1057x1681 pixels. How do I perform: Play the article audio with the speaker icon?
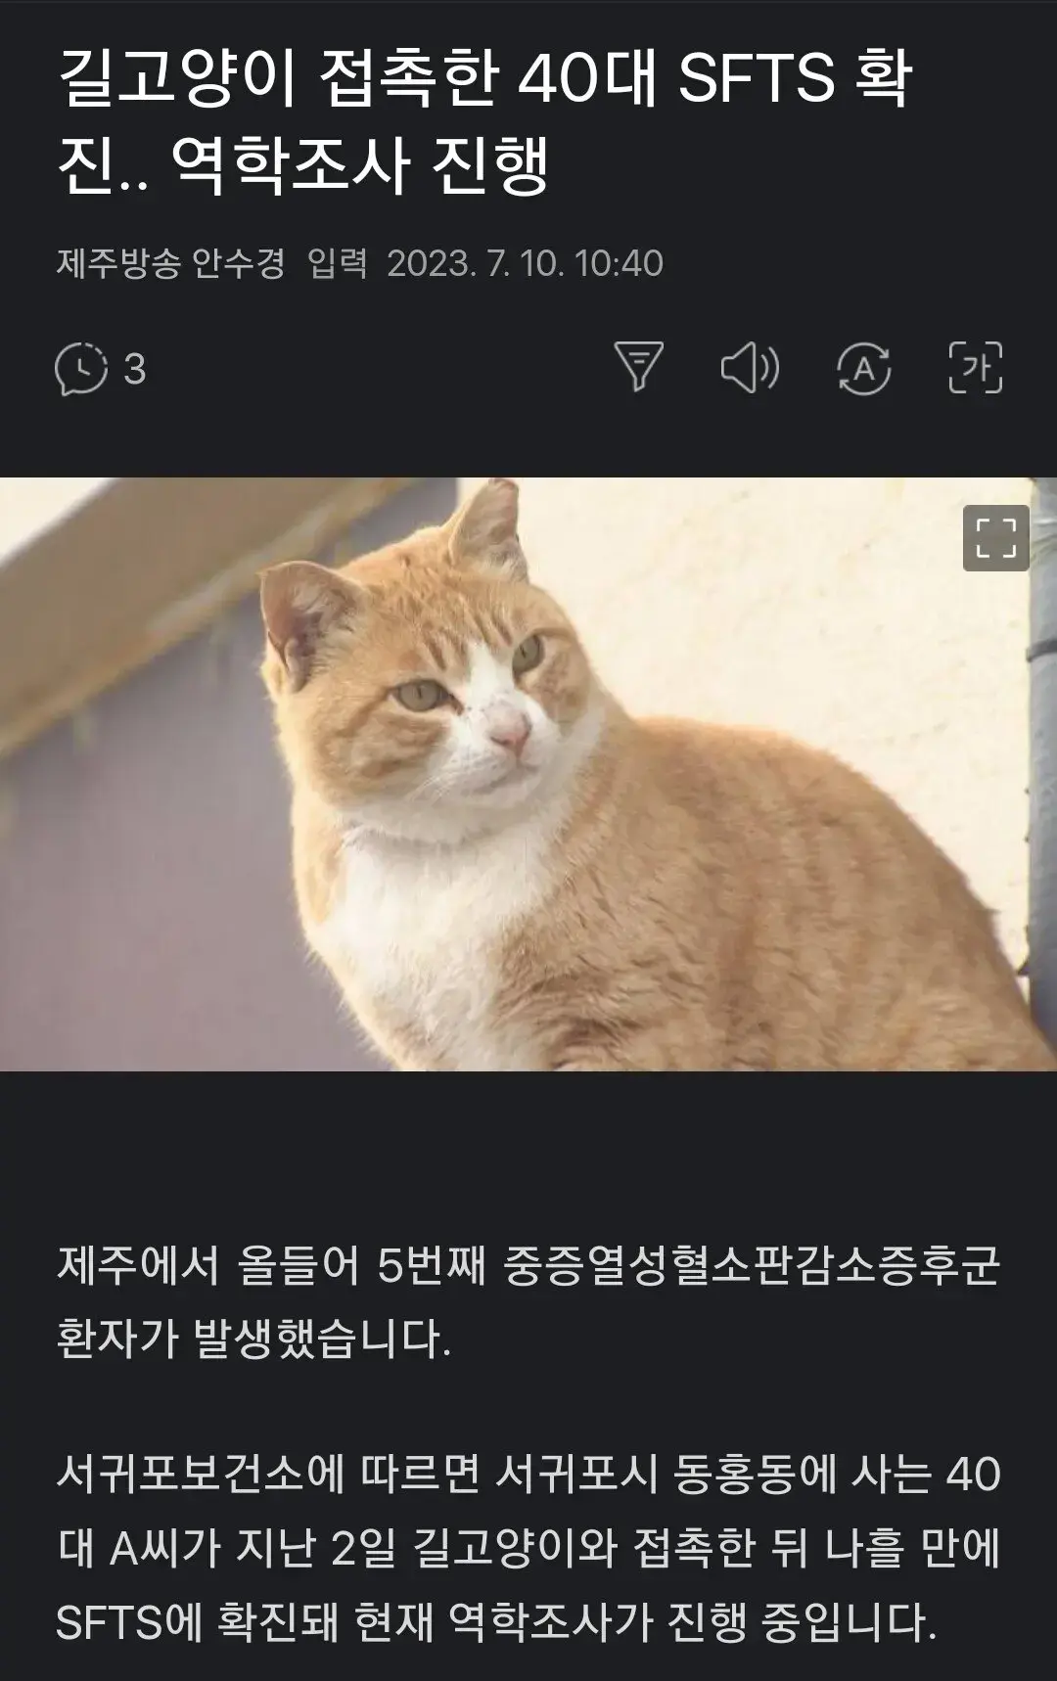coord(750,368)
